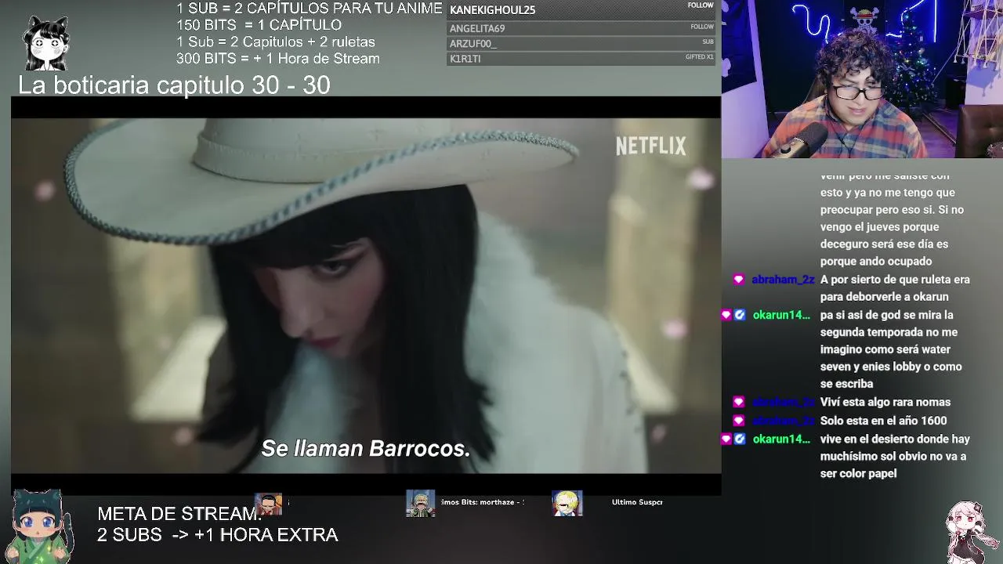The image size is (1003, 564).
Task: Click the pink badge next to 'A por sierto'
Action: 738,280
